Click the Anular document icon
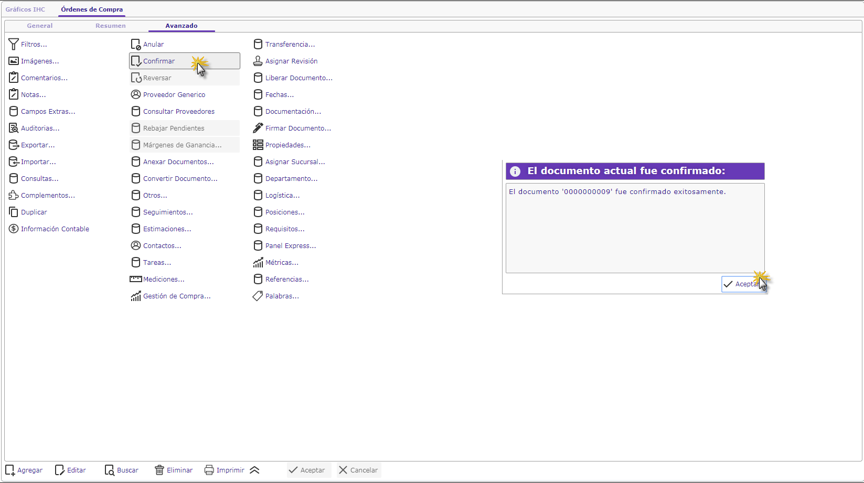 tap(135, 45)
